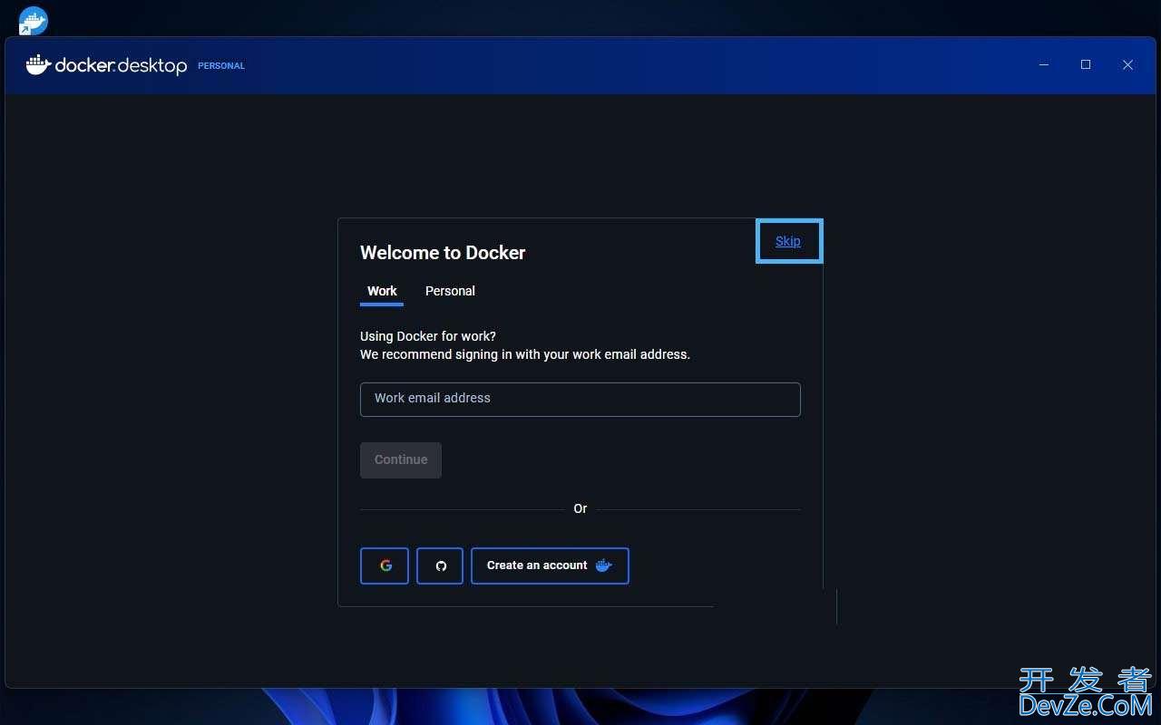This screenshot has height=725, width=1161.
Task: Maximize the Docker Desktop window
Action: pyautogui.click(x=1086, y=65)
